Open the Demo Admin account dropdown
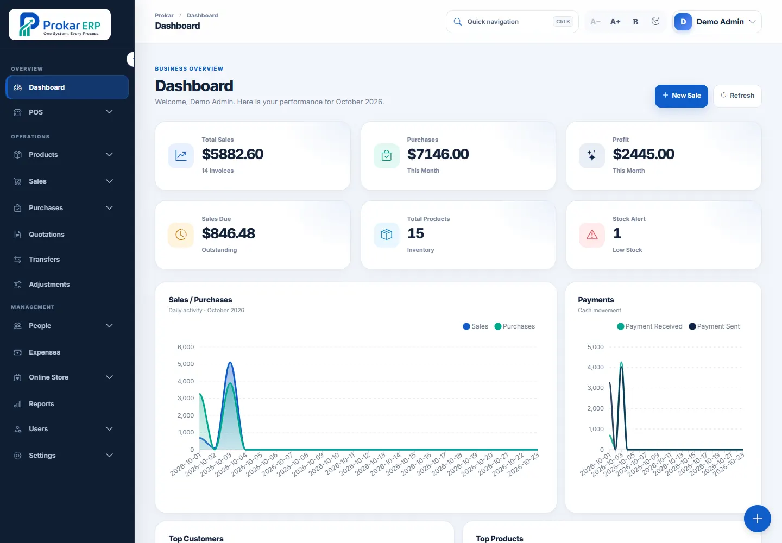 [717, 22]
